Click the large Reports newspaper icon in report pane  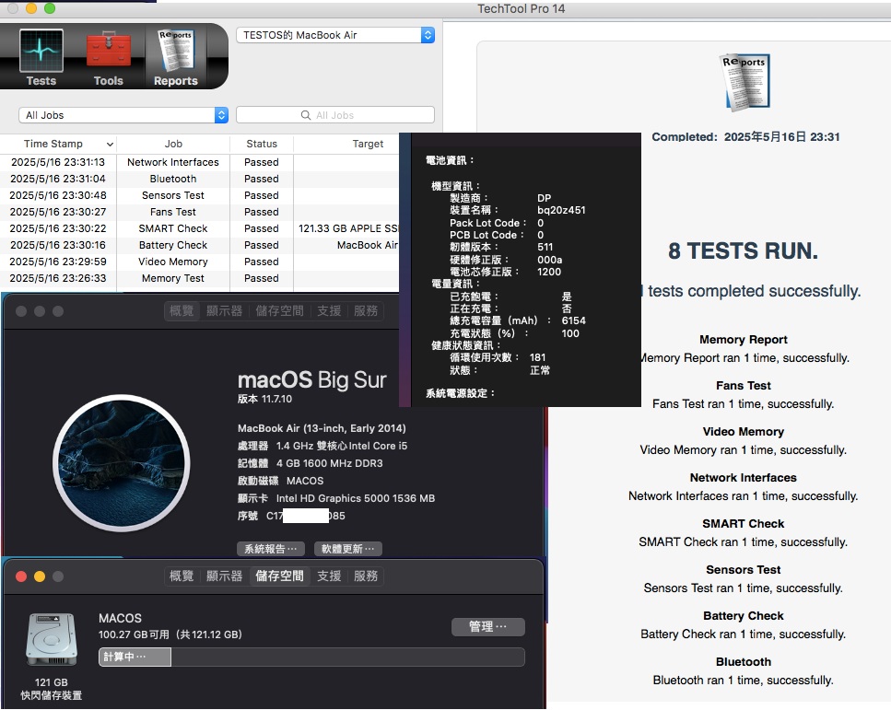(x=744, y=82)
